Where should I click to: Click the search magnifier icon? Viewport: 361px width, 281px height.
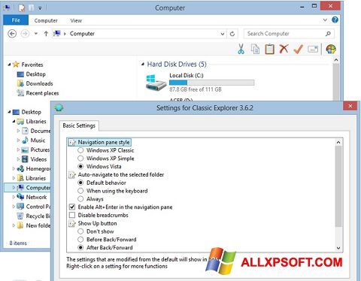pos(328,34)
